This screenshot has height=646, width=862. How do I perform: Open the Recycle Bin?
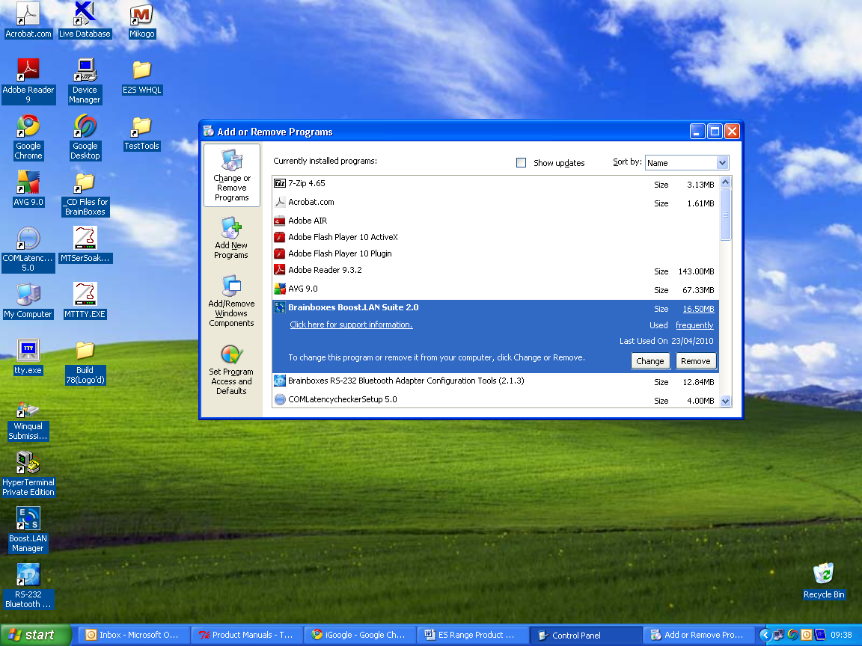(823, 574)
